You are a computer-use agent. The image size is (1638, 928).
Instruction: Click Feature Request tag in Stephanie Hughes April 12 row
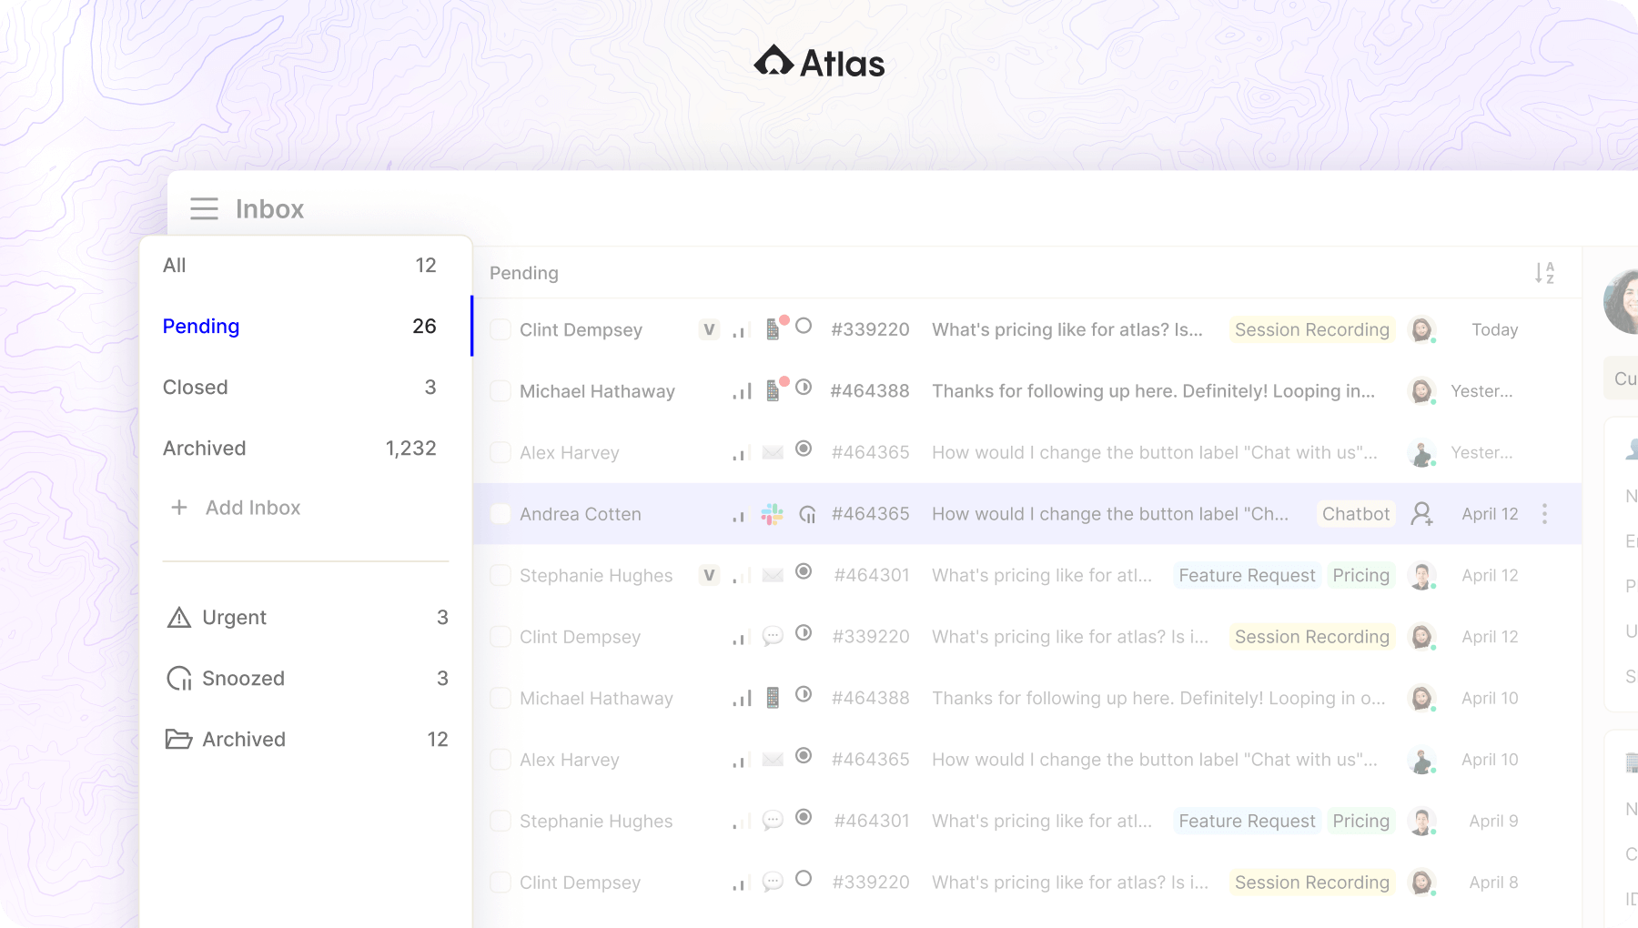coord(1247,575)
